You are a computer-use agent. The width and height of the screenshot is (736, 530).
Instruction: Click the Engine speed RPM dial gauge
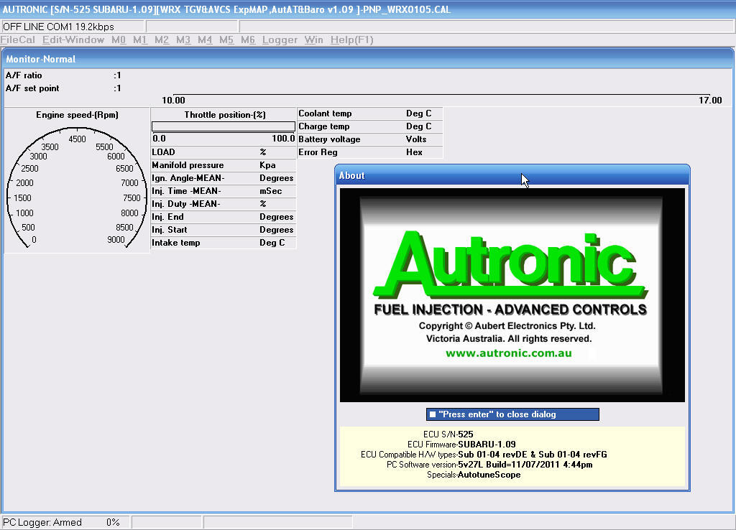click(x=78, y=187)
